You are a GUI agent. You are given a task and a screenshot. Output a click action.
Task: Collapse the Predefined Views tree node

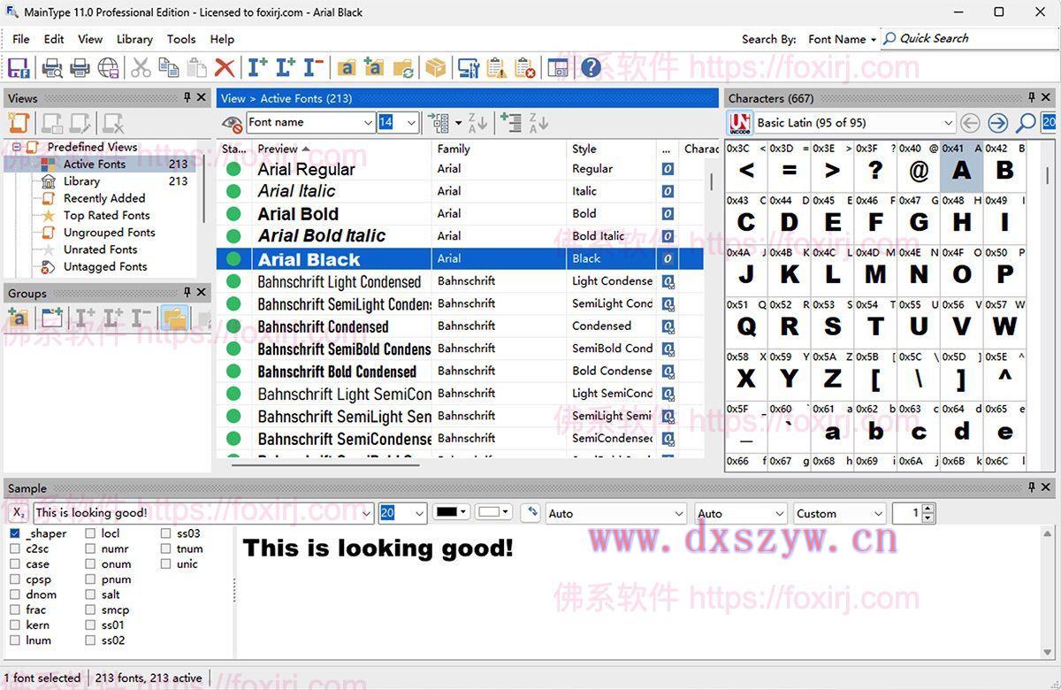(16, 147)
